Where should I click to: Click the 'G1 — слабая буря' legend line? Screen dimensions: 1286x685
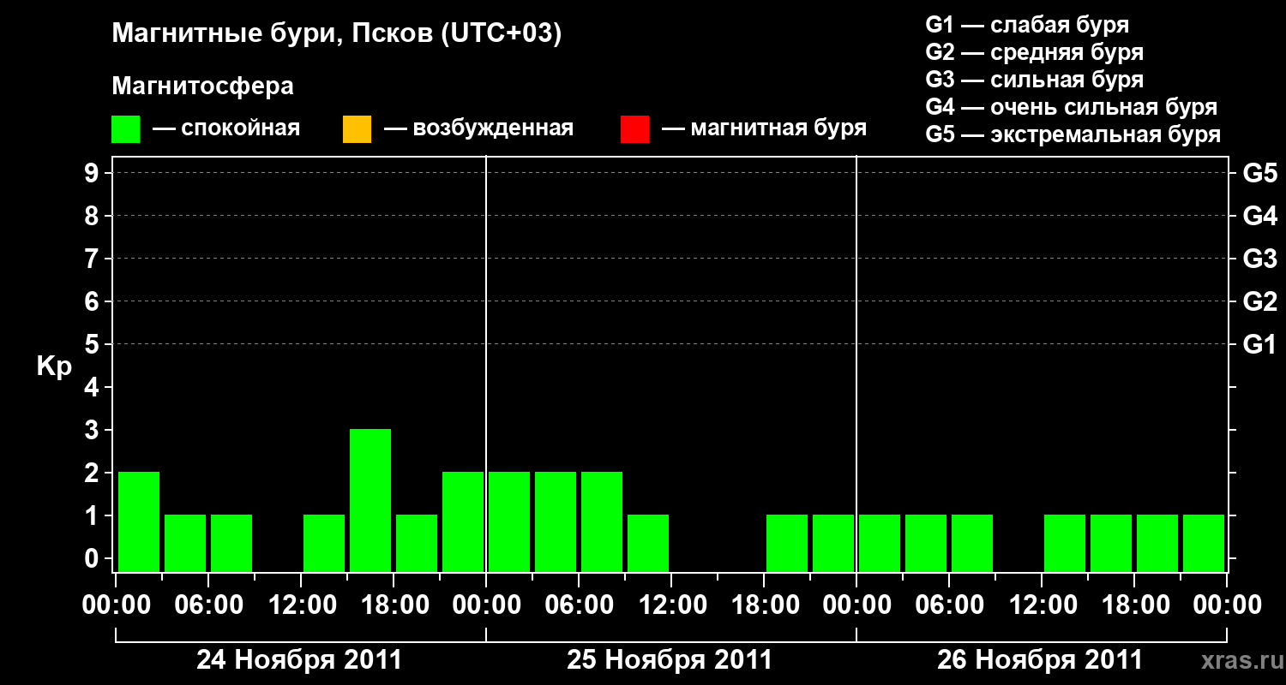(1027, 25)
